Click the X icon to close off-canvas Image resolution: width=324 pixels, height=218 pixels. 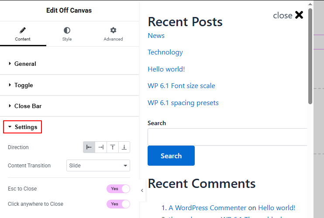pyautogui.click(x=299, y=15)
